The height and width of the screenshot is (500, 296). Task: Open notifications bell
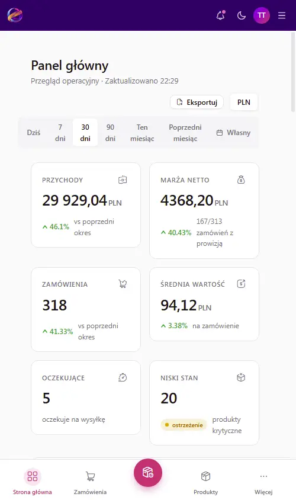point(220,15)
